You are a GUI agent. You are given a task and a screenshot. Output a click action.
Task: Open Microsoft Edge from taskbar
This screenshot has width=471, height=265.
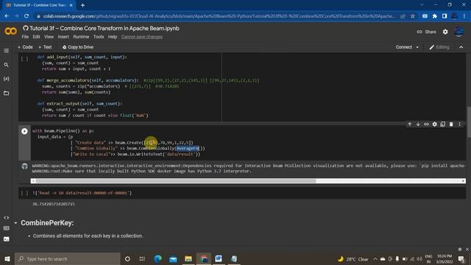[157, 258]
